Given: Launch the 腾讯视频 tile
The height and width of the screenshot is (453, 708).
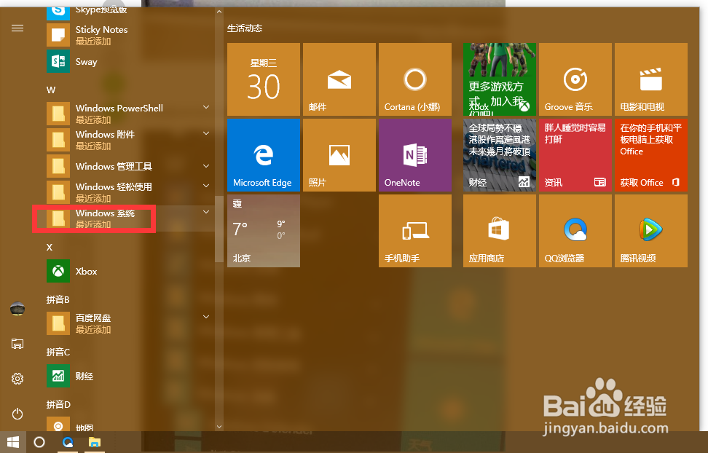Looking at the screenshot, I should coord(650,231).
